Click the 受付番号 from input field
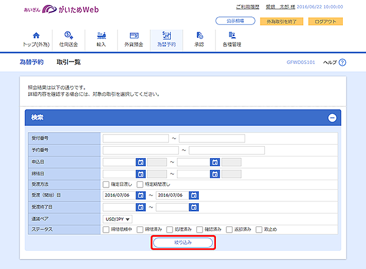Image resolution: width=366 pixels, height=269 pixels. click(x=135, y=138)
